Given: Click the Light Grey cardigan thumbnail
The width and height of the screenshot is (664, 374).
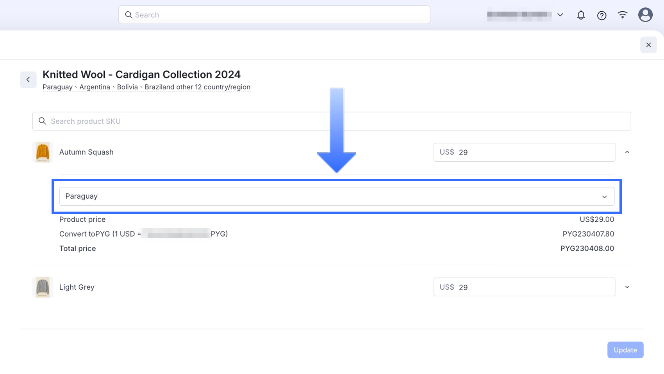Looking at the screenshot, I should click(43, 287).
